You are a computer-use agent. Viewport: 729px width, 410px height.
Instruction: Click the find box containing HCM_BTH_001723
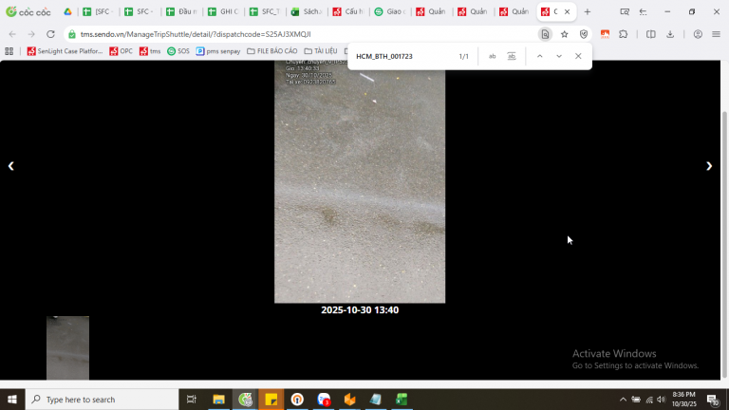tap(402, 56)
